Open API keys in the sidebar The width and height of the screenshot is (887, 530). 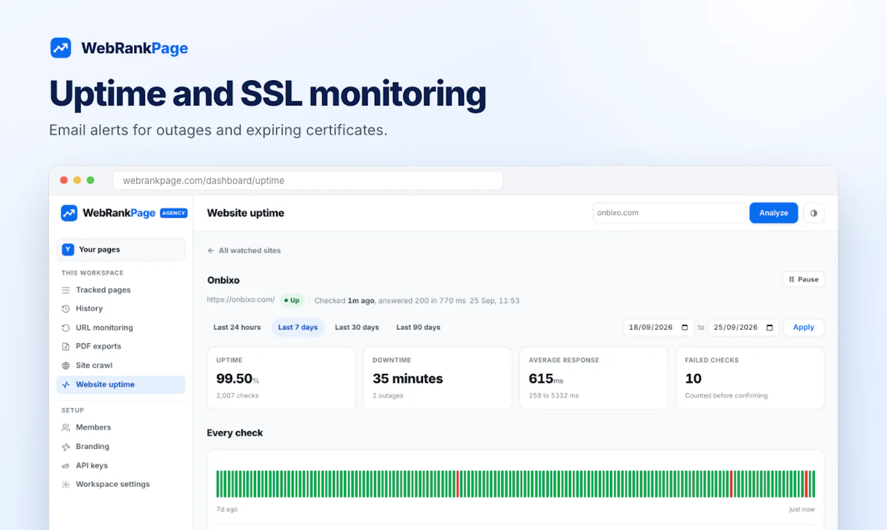pyautogui.click(x=121, y=466)
